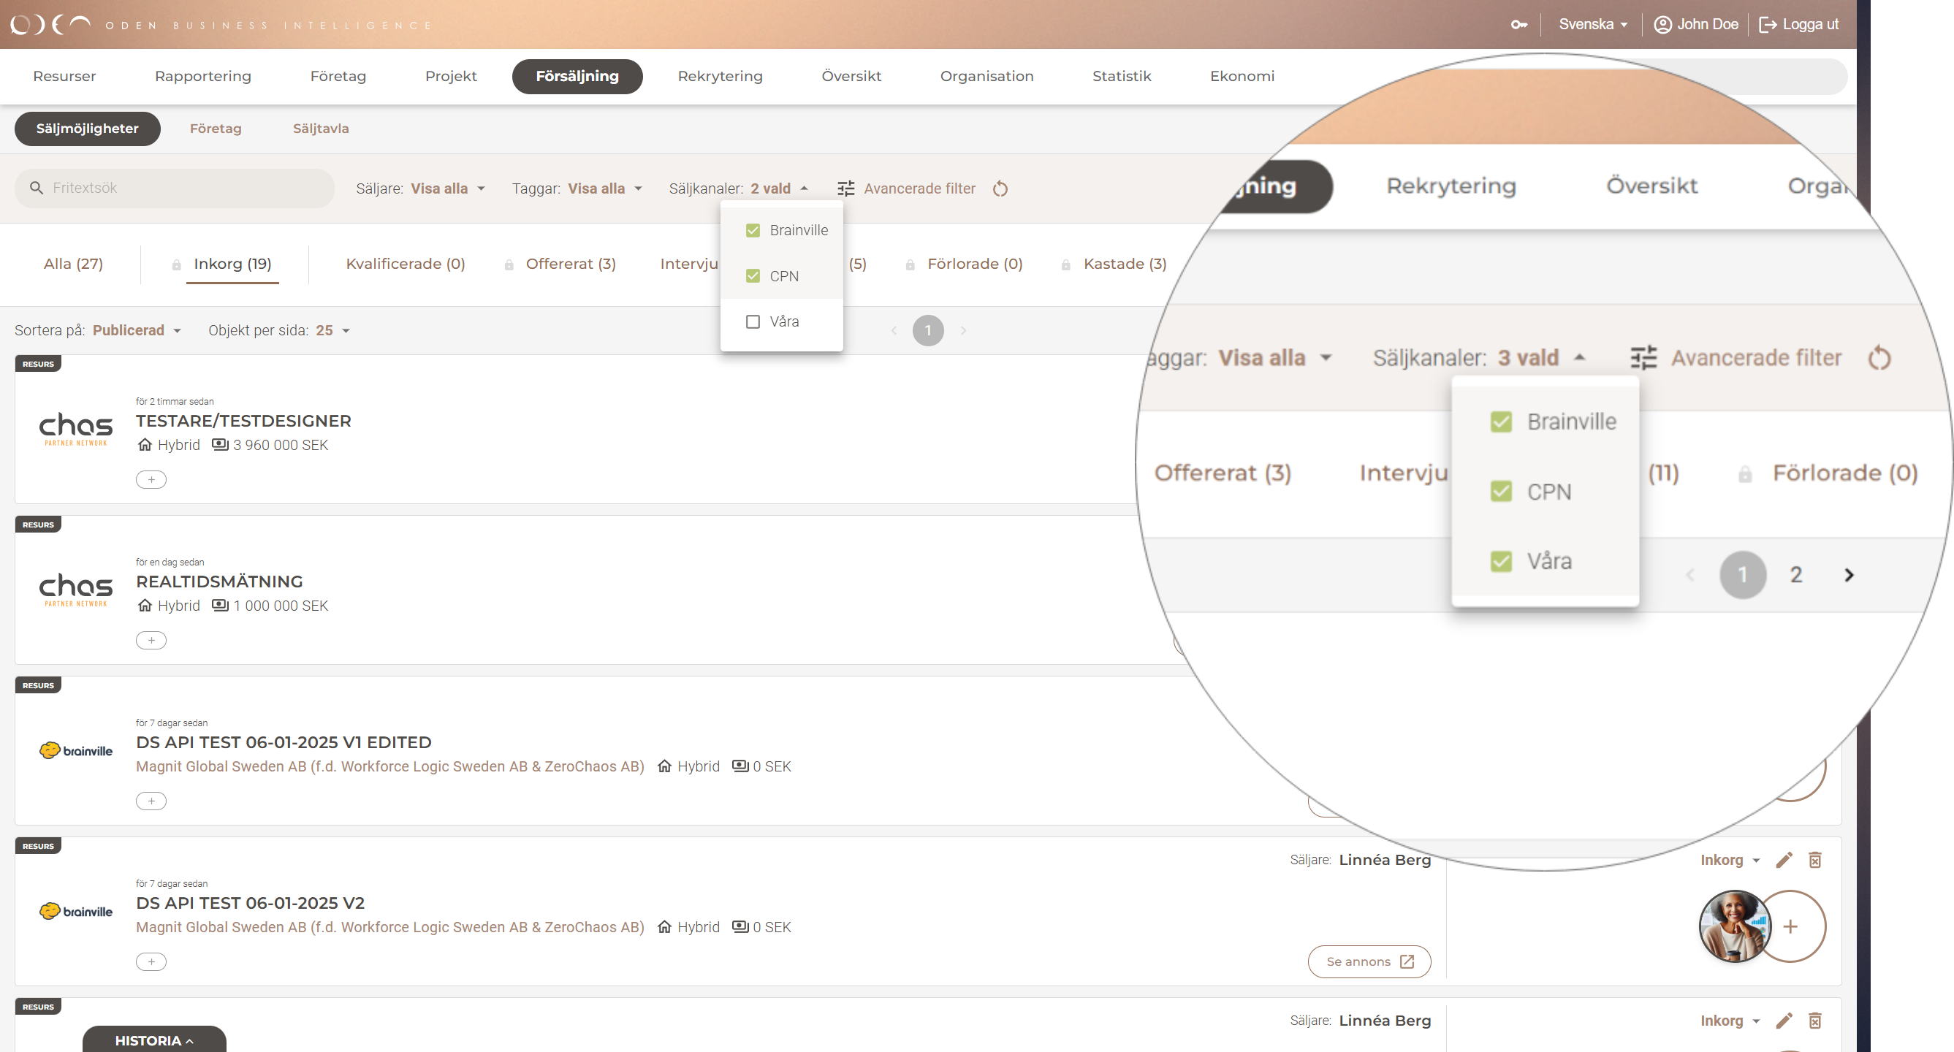The image size is (1954, 1052).
Task: Open the Svenska language dropdown
Action: (1593, 24)
